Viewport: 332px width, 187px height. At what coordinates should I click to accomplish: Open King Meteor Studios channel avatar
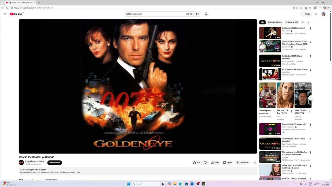21,163
